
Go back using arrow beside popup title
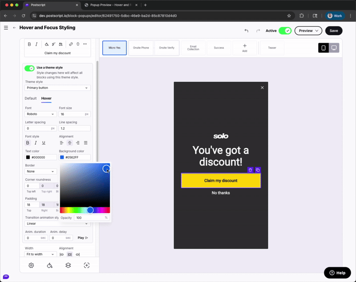pos(14,28)
